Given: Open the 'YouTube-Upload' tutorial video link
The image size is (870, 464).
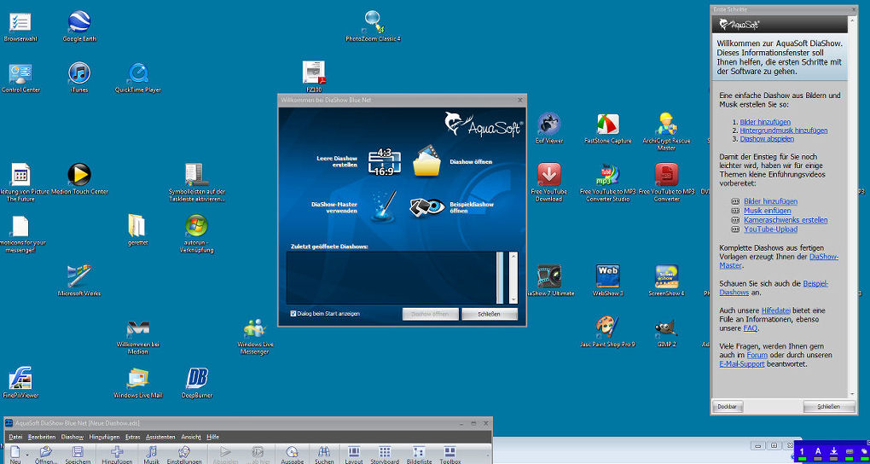Looking at the screenshot, I should [x=772, y=229].
